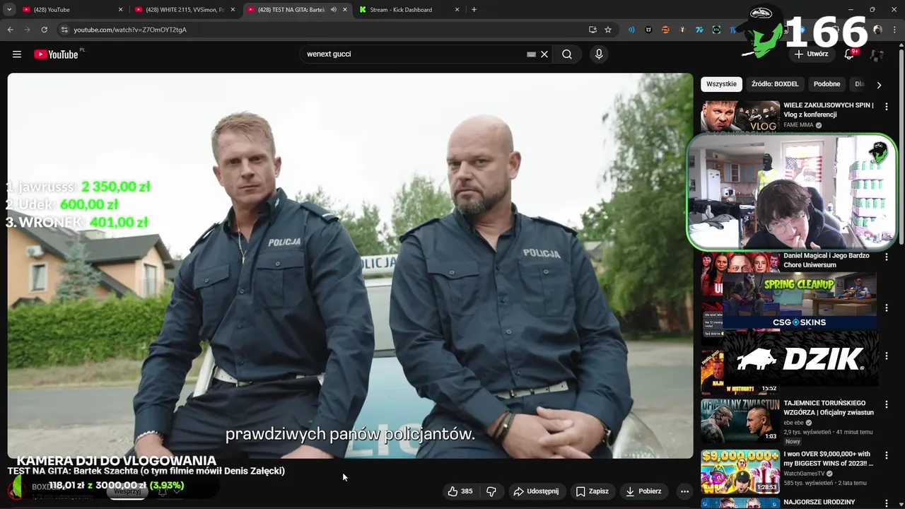
Task: Open the orange round extension icon
Action: click(x=665, y=30)
